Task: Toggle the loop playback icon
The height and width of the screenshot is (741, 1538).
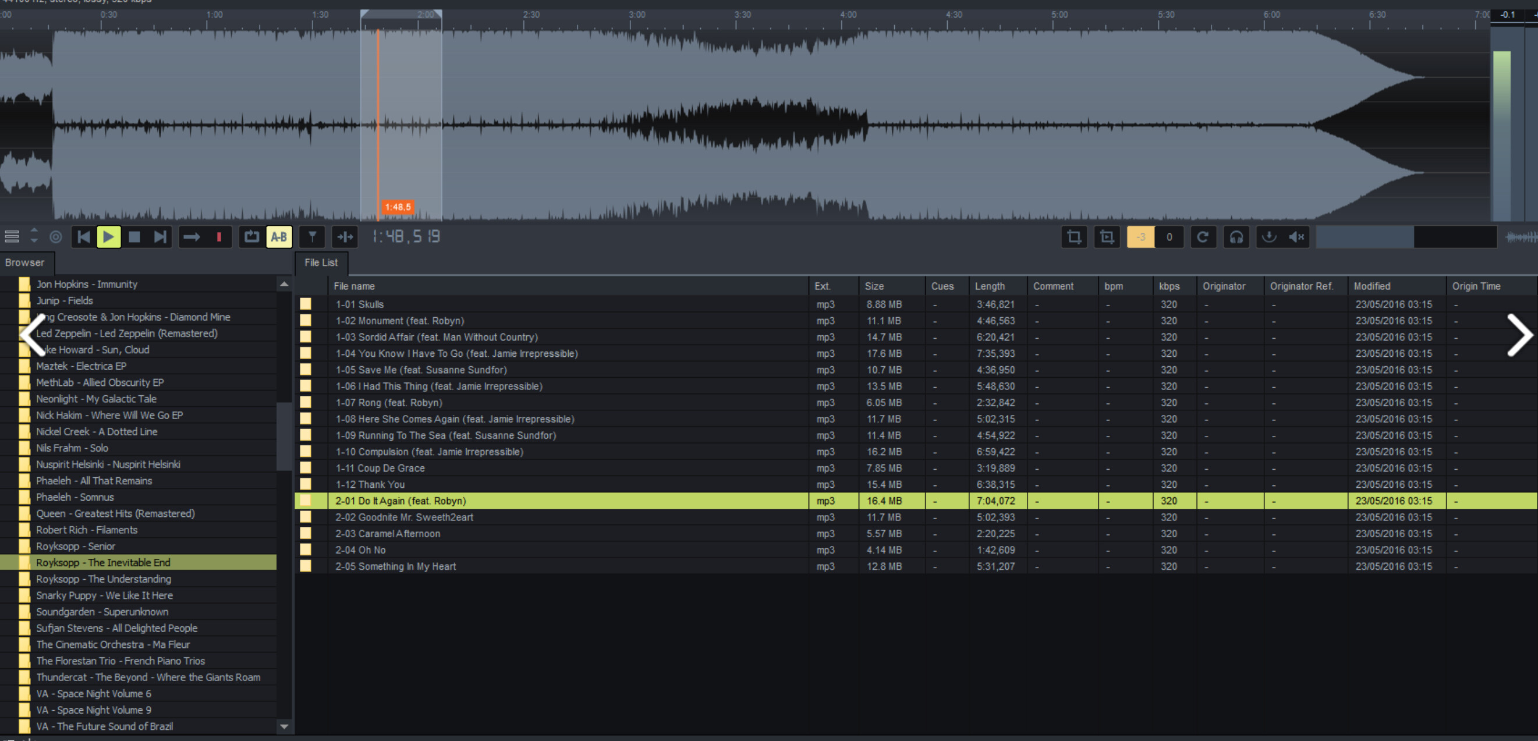Action: [251, 237]
